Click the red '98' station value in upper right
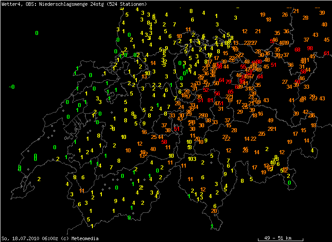Screen dimensions: 332x242 coord(310,48)
